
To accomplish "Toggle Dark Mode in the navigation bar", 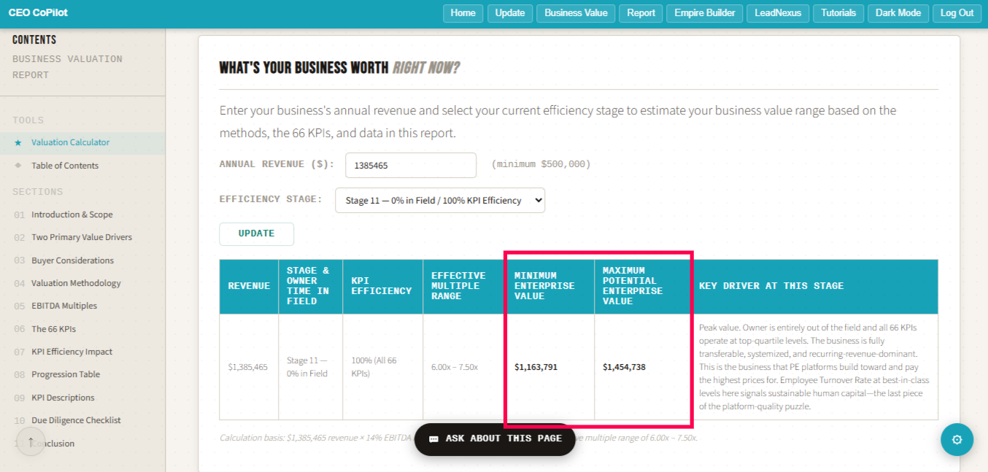I will point(898,13).
